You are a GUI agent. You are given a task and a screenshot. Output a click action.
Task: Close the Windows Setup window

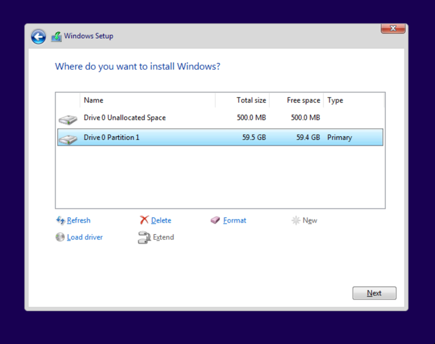click(393, 28)
